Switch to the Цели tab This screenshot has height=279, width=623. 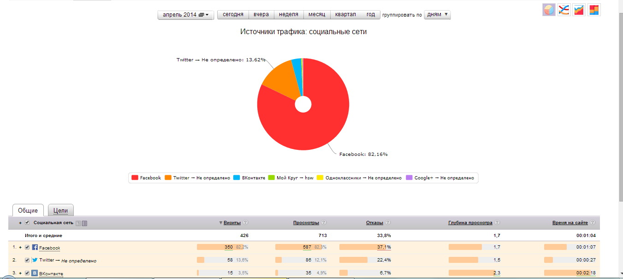point(60,210)
